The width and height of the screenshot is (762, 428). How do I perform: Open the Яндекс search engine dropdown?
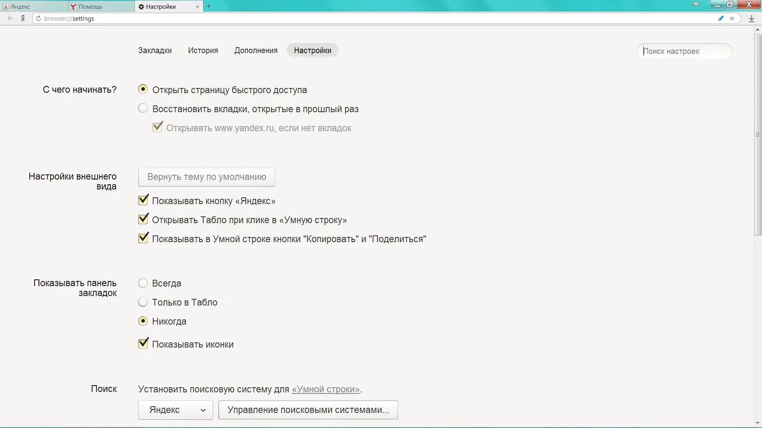coord(175,410)
